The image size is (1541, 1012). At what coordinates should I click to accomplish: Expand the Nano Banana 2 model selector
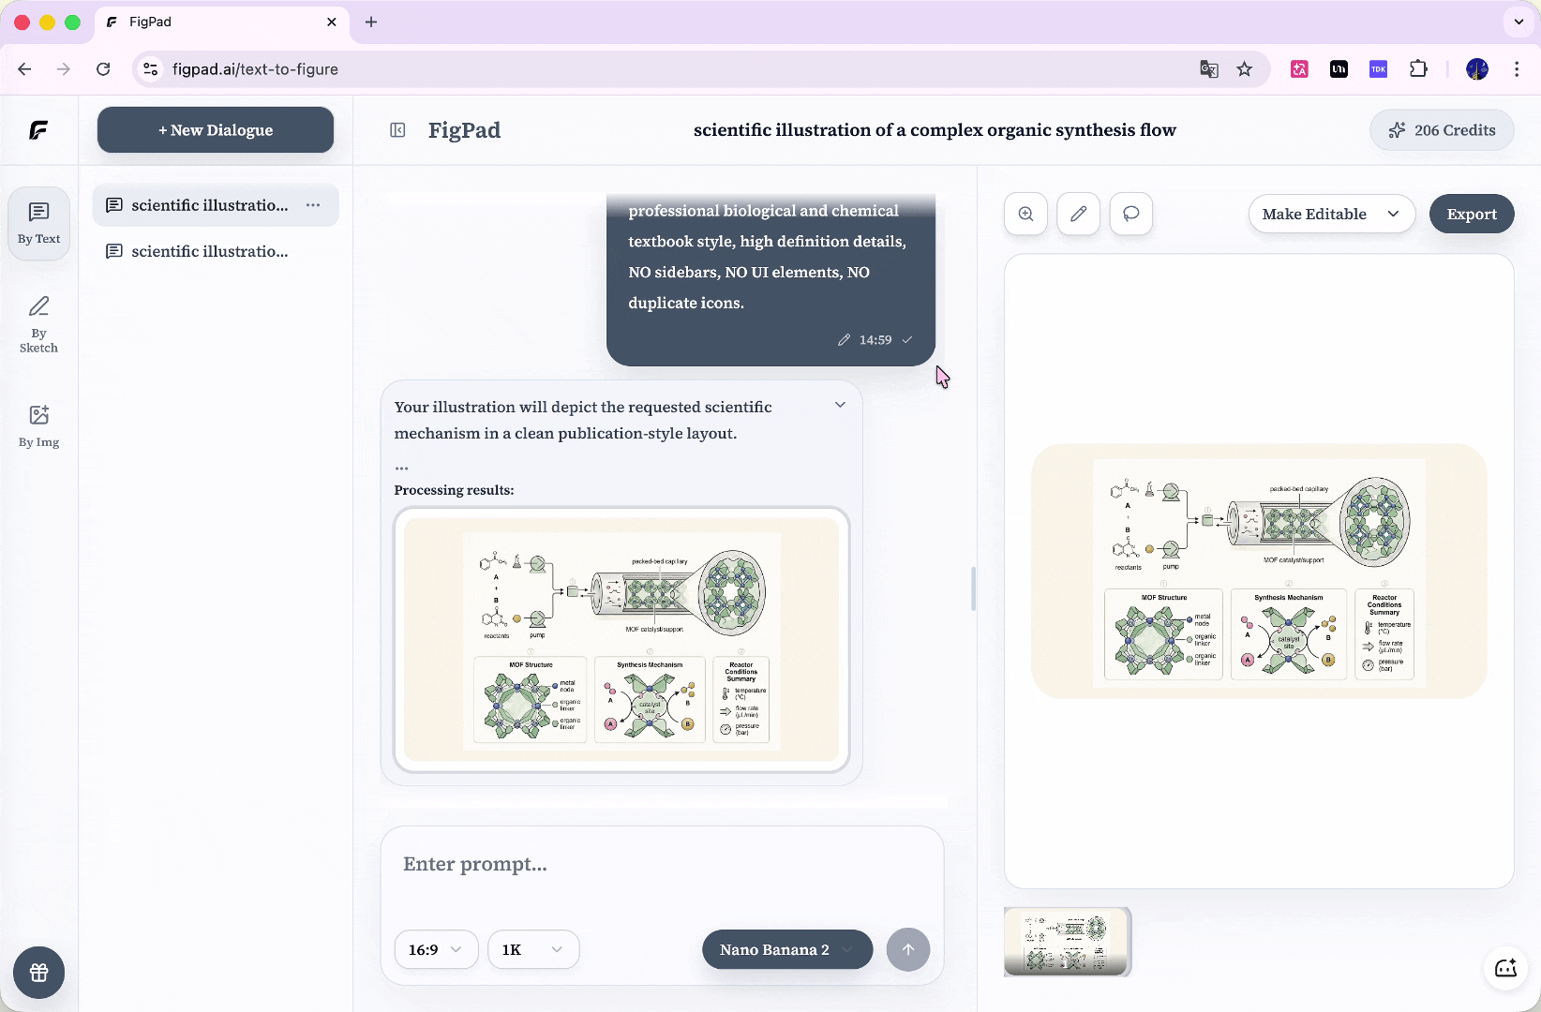point(786,949)
